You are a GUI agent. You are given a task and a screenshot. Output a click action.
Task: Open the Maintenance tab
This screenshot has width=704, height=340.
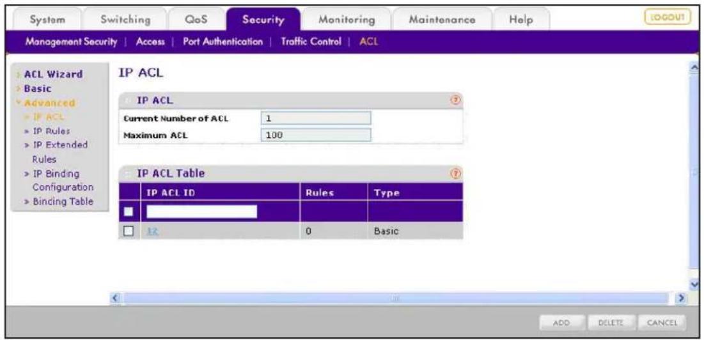coord(442,20)
